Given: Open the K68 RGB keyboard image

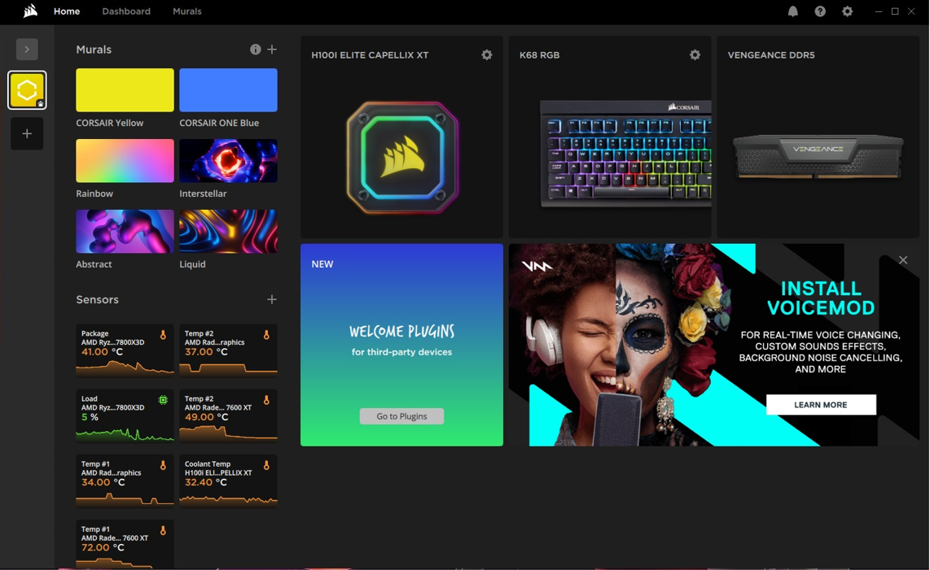Looking at the screenshot, I should 625,154.
